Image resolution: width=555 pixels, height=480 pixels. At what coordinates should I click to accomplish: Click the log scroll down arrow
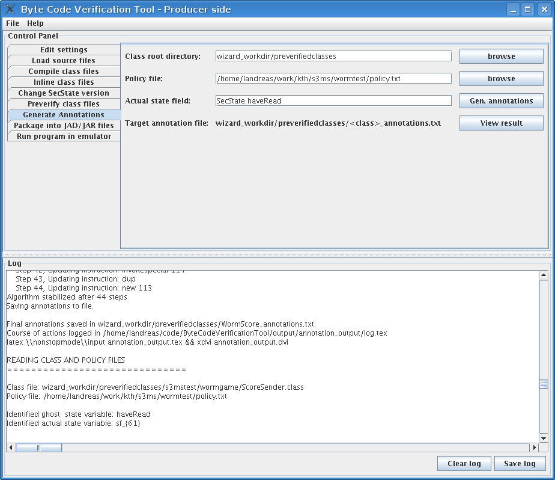click(x=544, y=438)
